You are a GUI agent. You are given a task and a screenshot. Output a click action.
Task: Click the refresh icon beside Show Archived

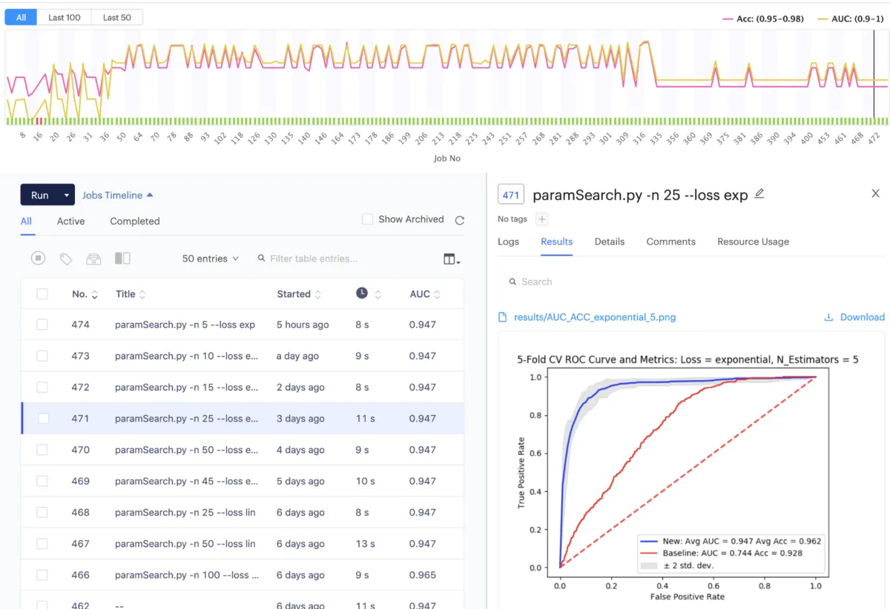click(x=460, y=220)
